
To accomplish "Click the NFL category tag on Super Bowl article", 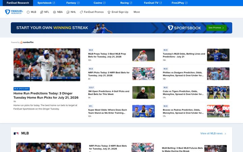I will pos(91,106).
